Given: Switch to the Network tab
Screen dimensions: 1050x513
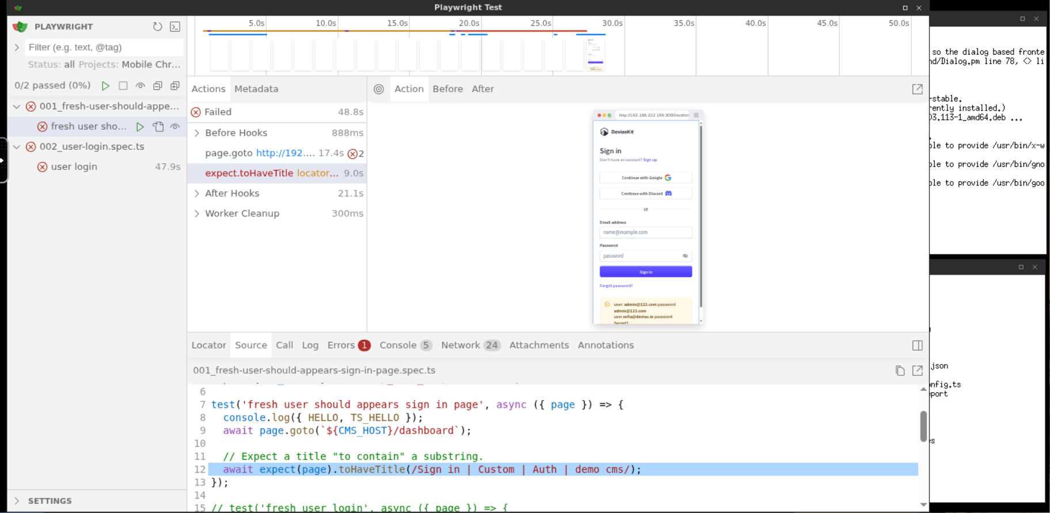Looking at the screenshot, I should (460, 345).
